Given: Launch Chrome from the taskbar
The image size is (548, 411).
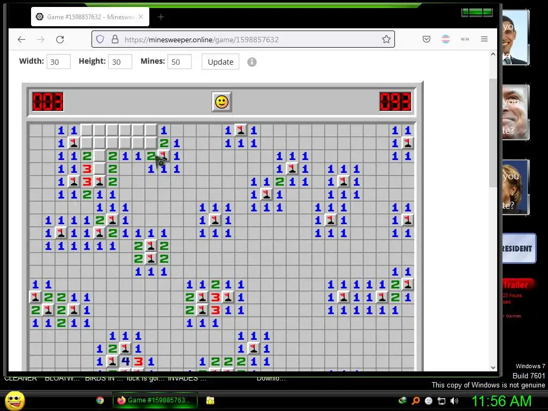Looking at the screenshot, I should (100, 400).
